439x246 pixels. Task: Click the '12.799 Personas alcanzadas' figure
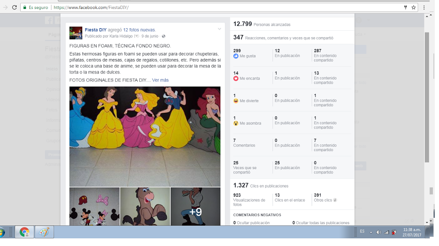pos(262,24)
